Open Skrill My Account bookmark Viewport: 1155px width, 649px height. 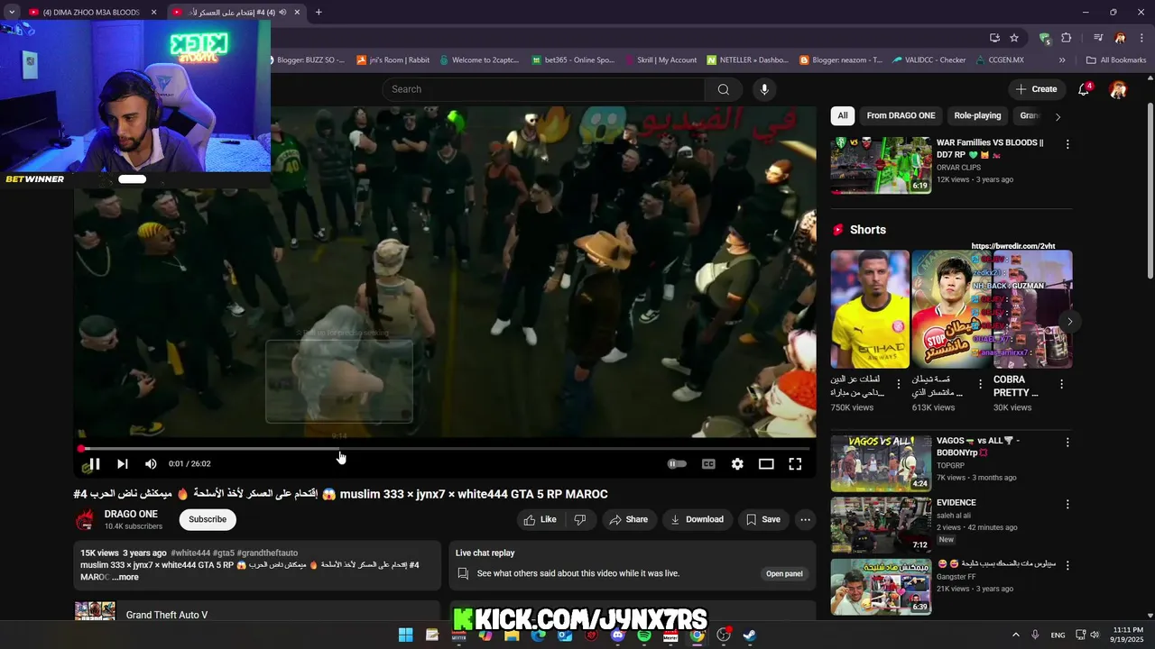(660, 60)
